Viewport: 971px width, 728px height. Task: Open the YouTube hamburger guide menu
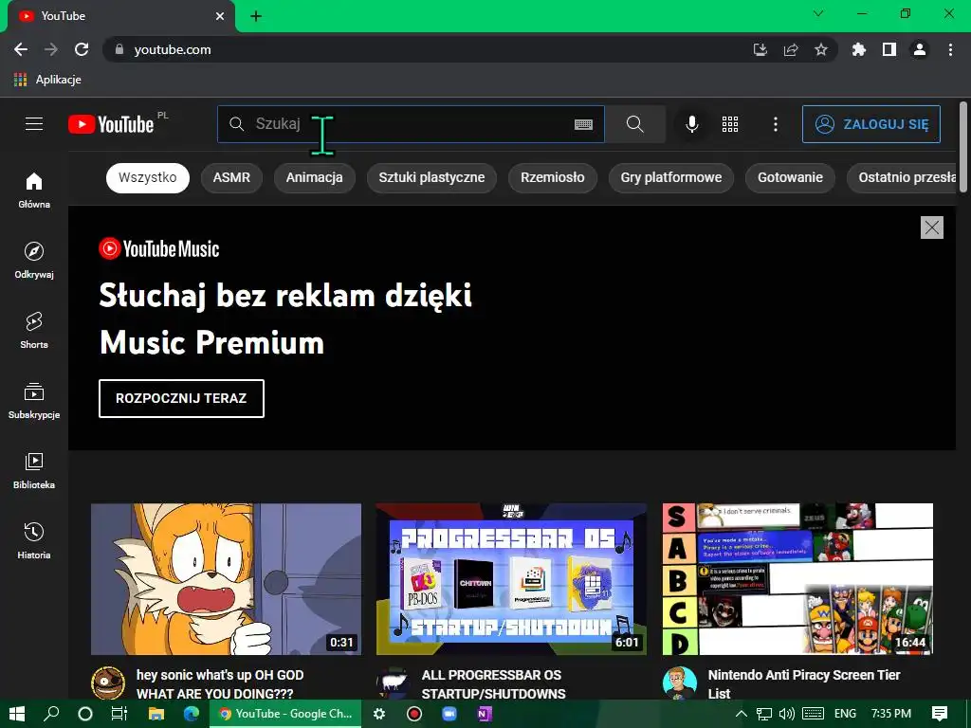pos(34,124)
